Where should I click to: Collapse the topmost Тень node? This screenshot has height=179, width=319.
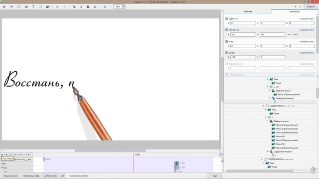click(x=268, y=79)
